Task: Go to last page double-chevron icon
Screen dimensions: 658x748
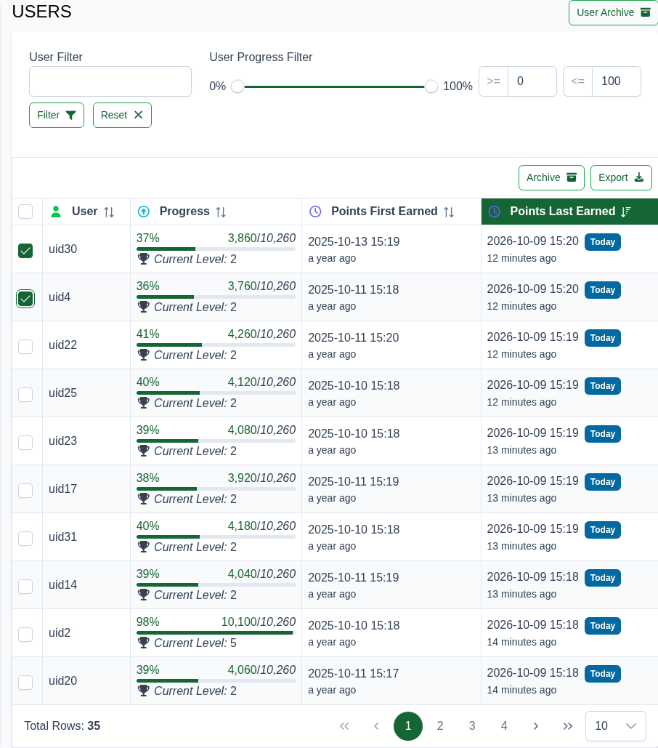Action: pyautogui.click(x=567, y=726)
